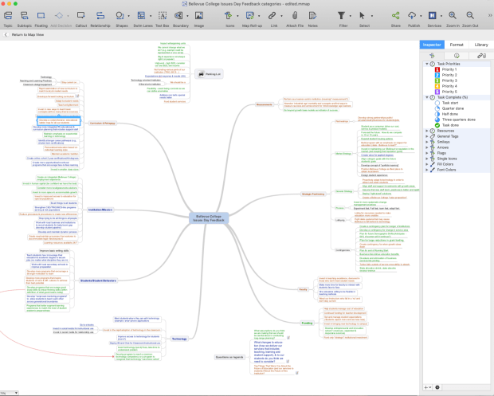The image size is (494, 396).
Task: Open the Shapes dropdown arrow
Action: tap(128, 16)
